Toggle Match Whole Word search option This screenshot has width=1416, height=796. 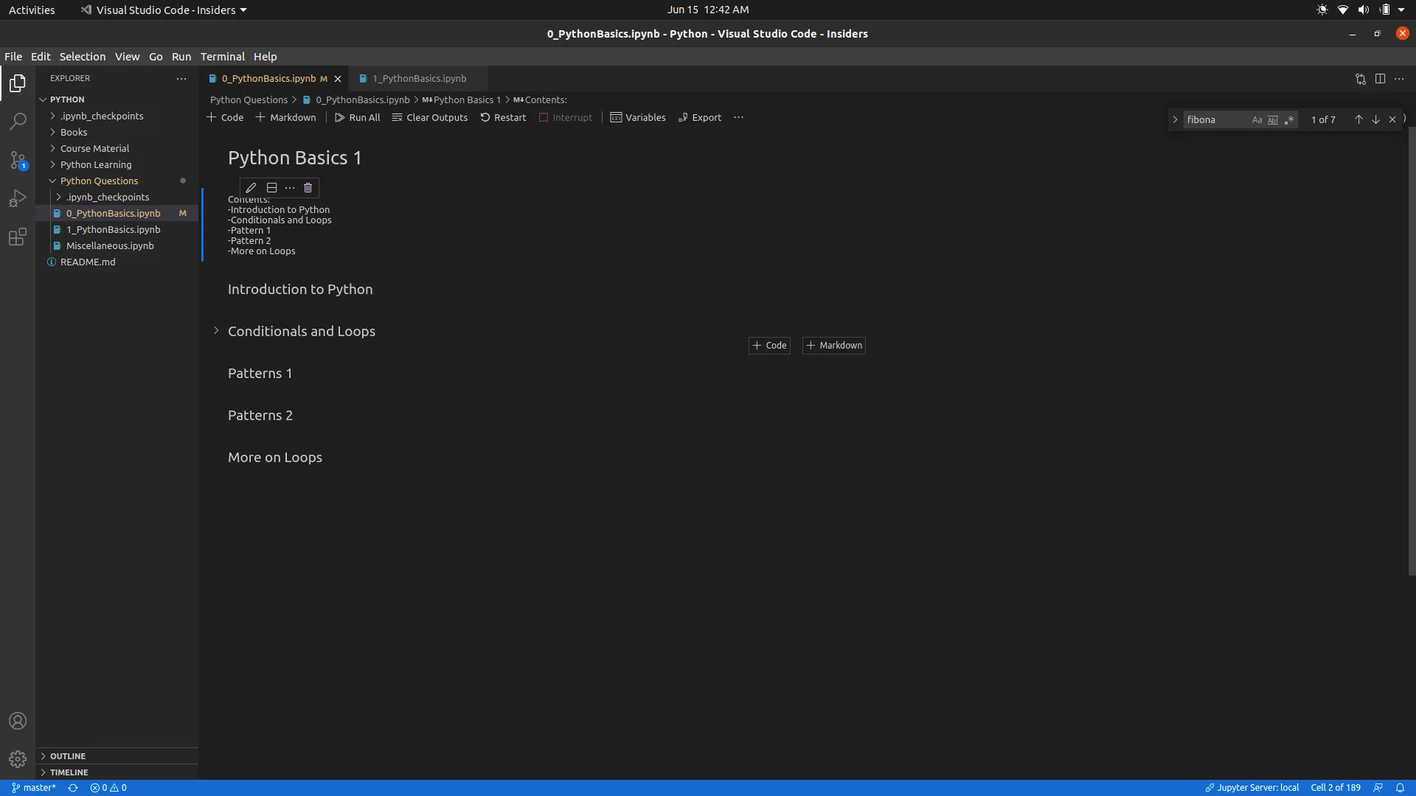(x=1271, y=119)
